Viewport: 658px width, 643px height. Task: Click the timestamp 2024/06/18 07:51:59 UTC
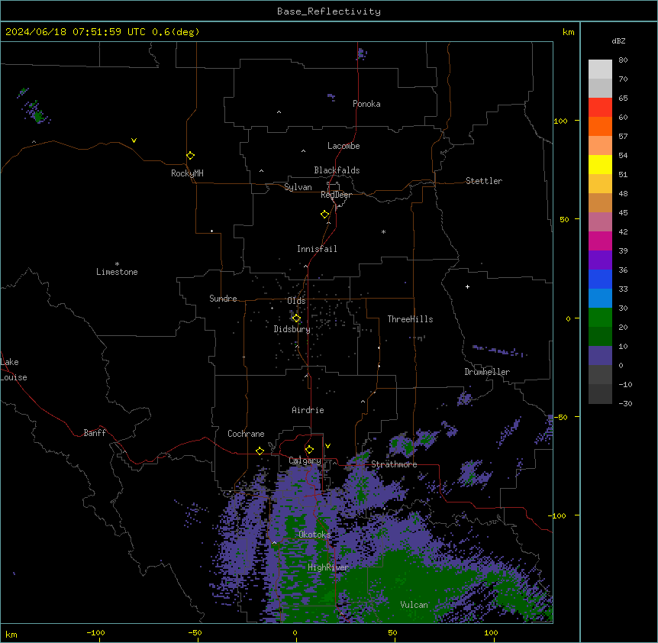(76, 32)
